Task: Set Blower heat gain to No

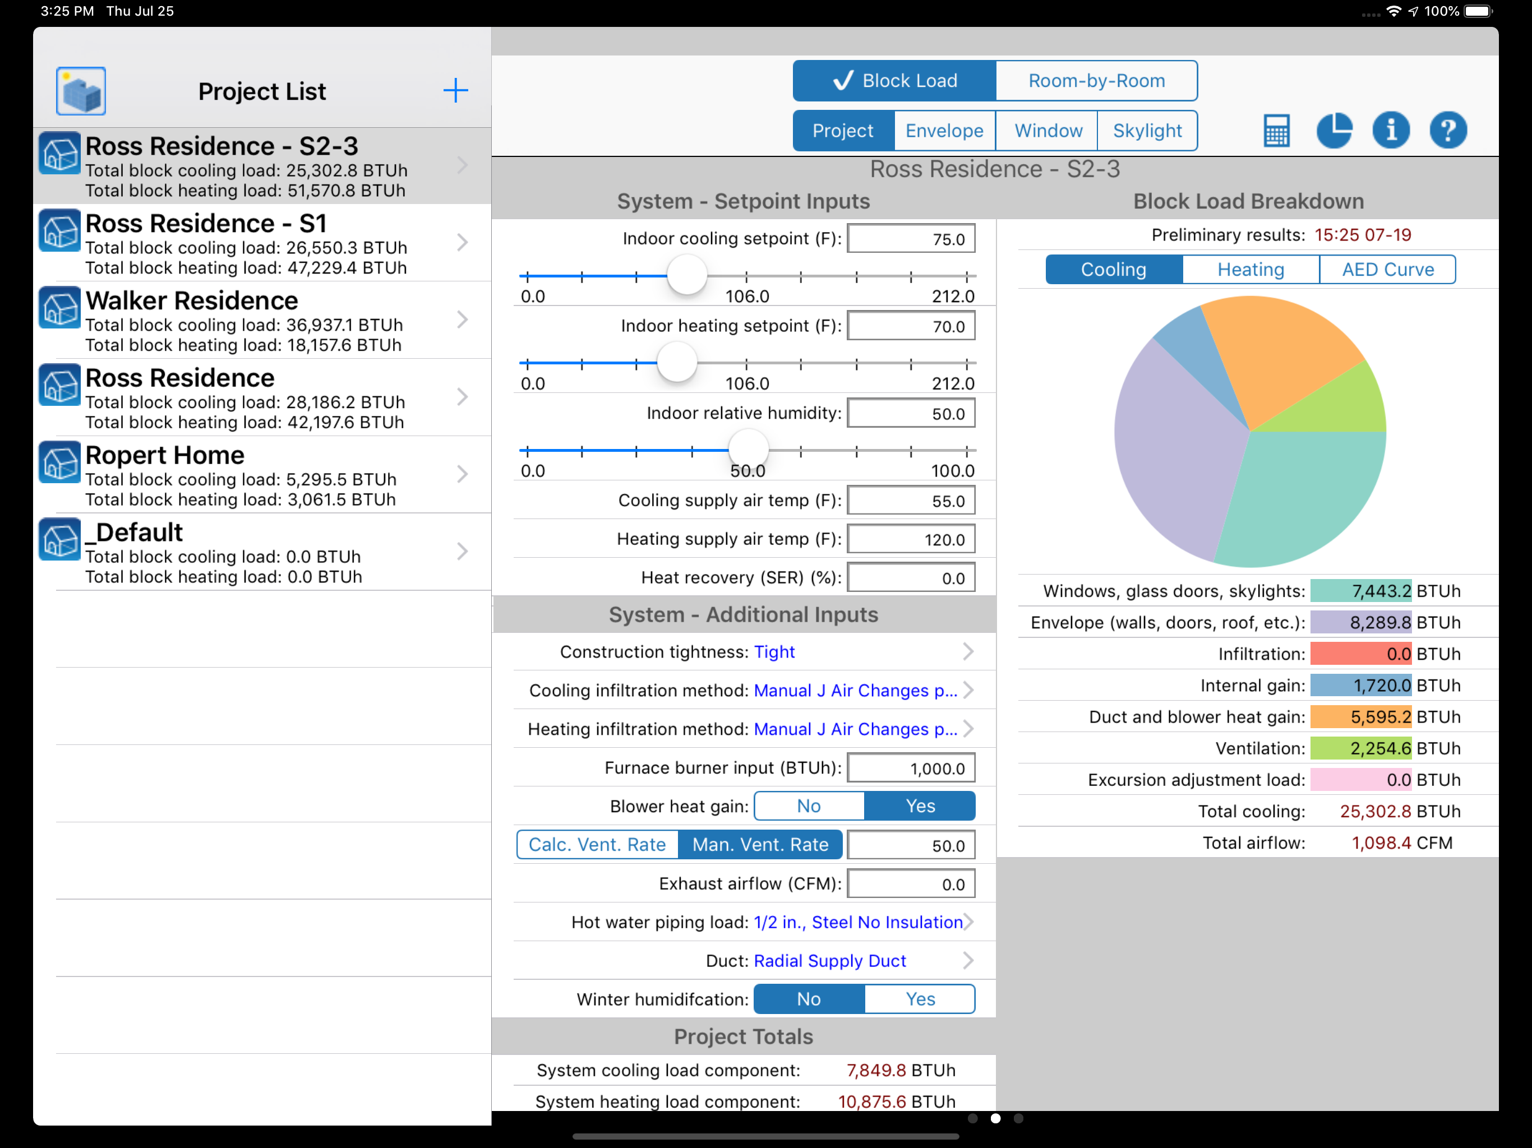Action: pyautogui.click(x=808, y=806)
